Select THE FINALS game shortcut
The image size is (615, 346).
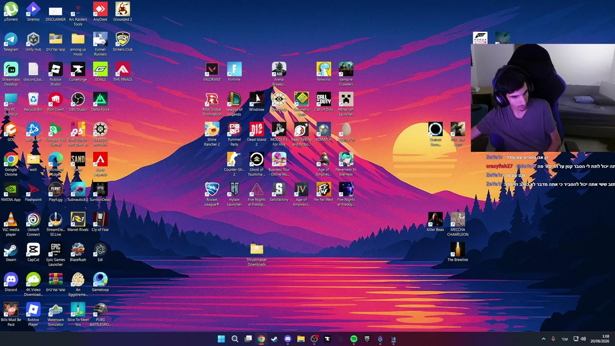[x=123, y=72]
